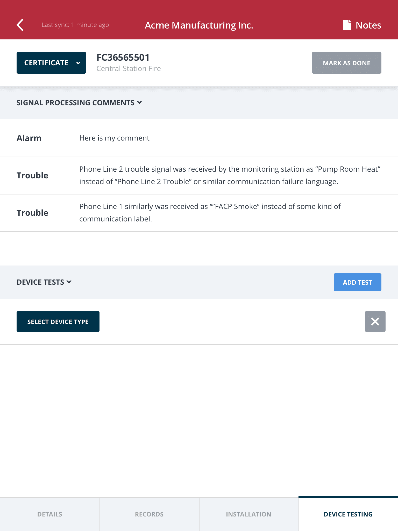Viewport: 398px width, 531px height.
Task: Click certificate number FC36565501
Action: (x=123, y=57)
